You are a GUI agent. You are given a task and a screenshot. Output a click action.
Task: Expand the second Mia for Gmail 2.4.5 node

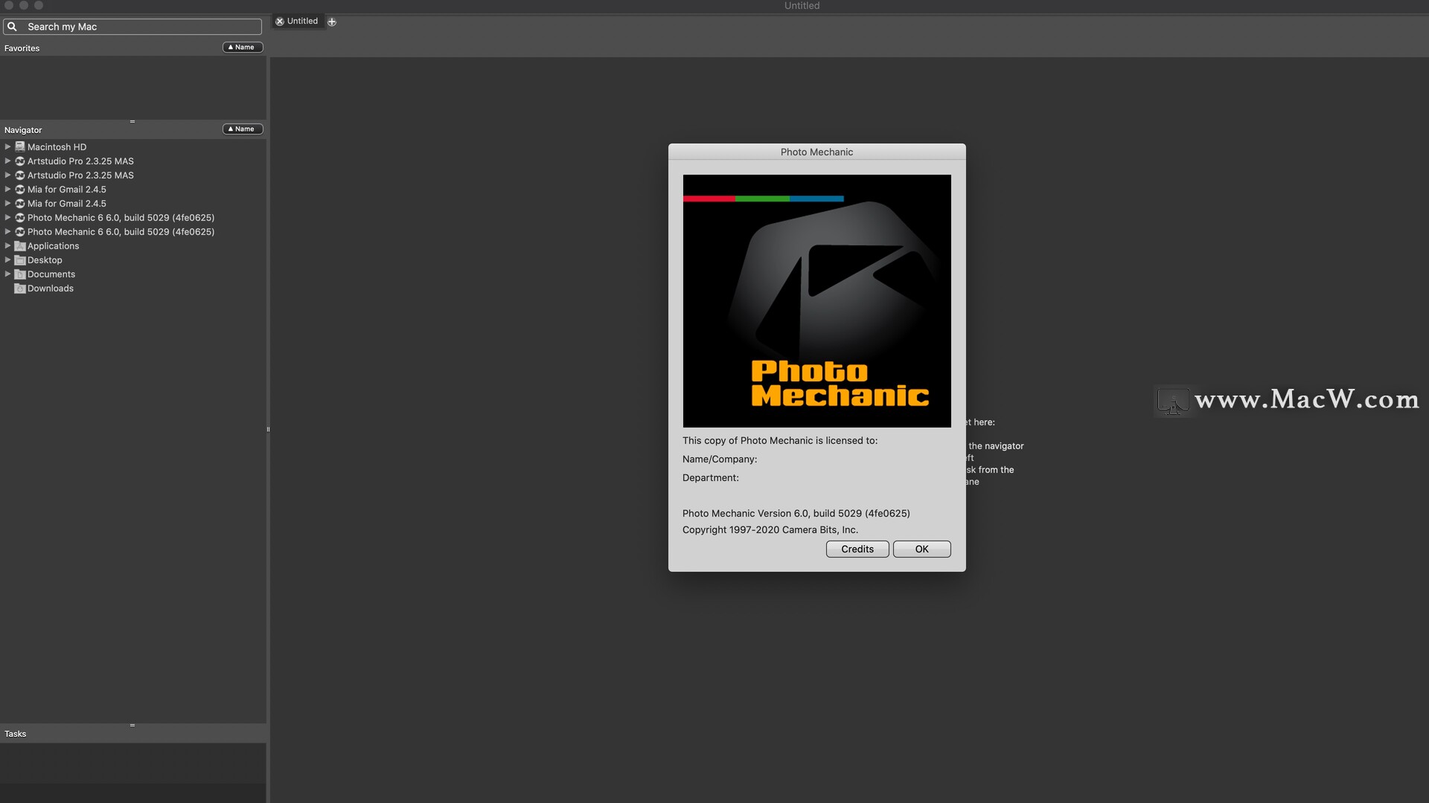(x=7, y=204)
